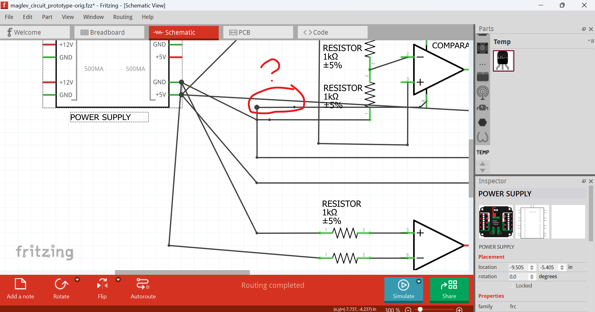Select the A3144 part thumbnail

click(x=503, y=61)
